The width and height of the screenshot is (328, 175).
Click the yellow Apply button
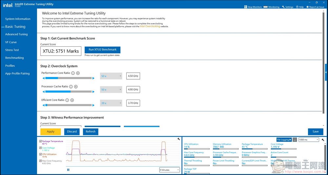tap(51, 132)
